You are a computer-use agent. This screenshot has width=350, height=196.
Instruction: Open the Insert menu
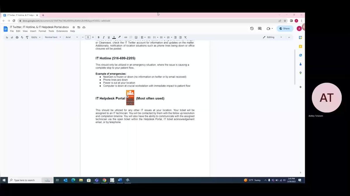click(33, 31)
